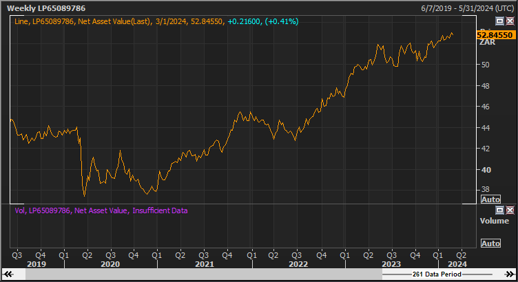The width and height of the screenshot is (518, 282).
Task: Click the 2023 year label on time axis
Action: (391, 264)
